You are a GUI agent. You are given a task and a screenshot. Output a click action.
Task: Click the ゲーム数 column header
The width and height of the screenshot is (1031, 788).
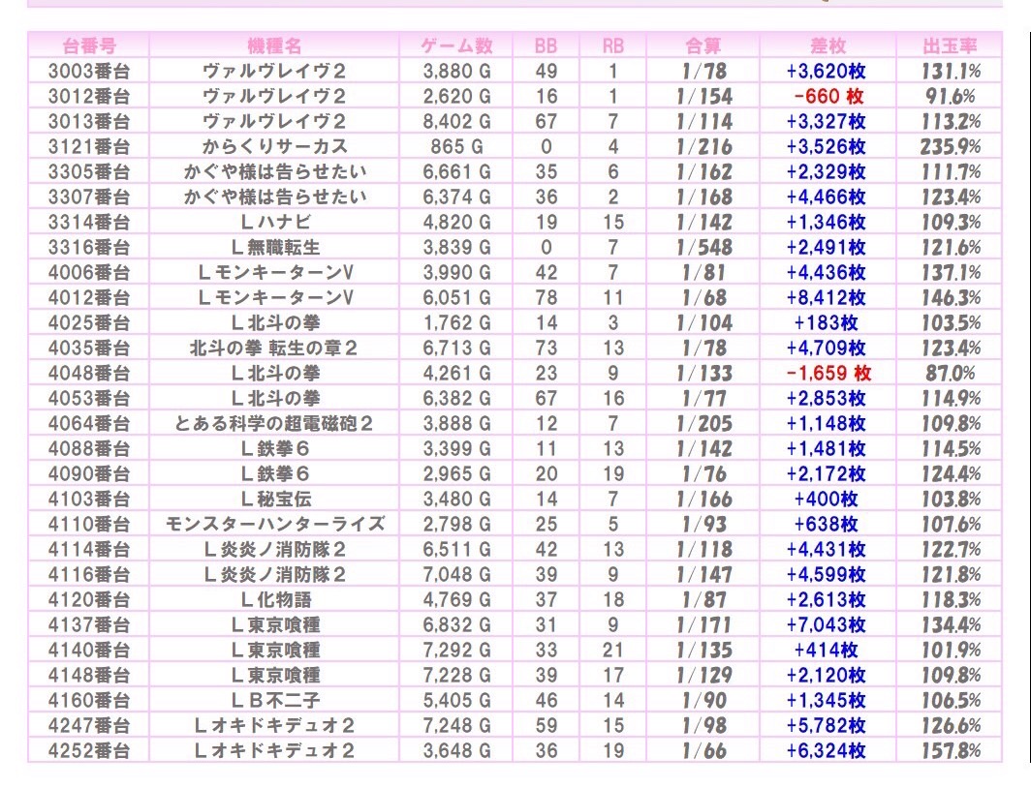pyautogui.click(x=456, y=45)
